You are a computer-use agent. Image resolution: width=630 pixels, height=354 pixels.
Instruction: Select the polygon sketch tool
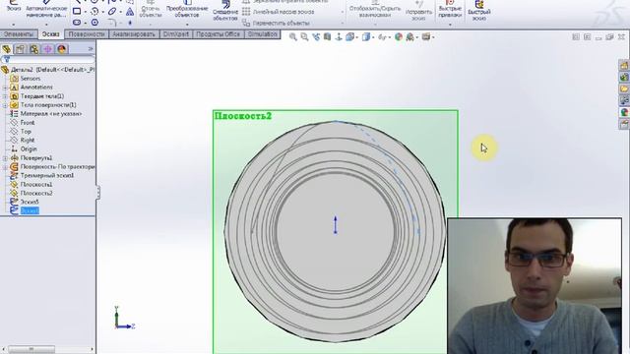(x=94, y=23)
